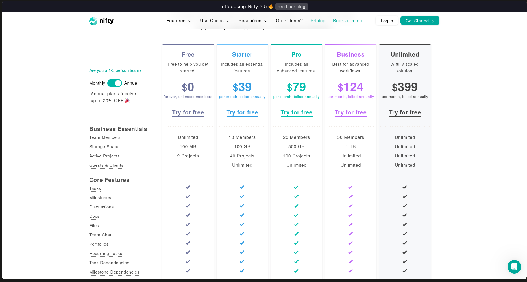Screen dimensions: 527x282
Task: Click Try for free under Pro plan
Action: click(x=297, y=113)
